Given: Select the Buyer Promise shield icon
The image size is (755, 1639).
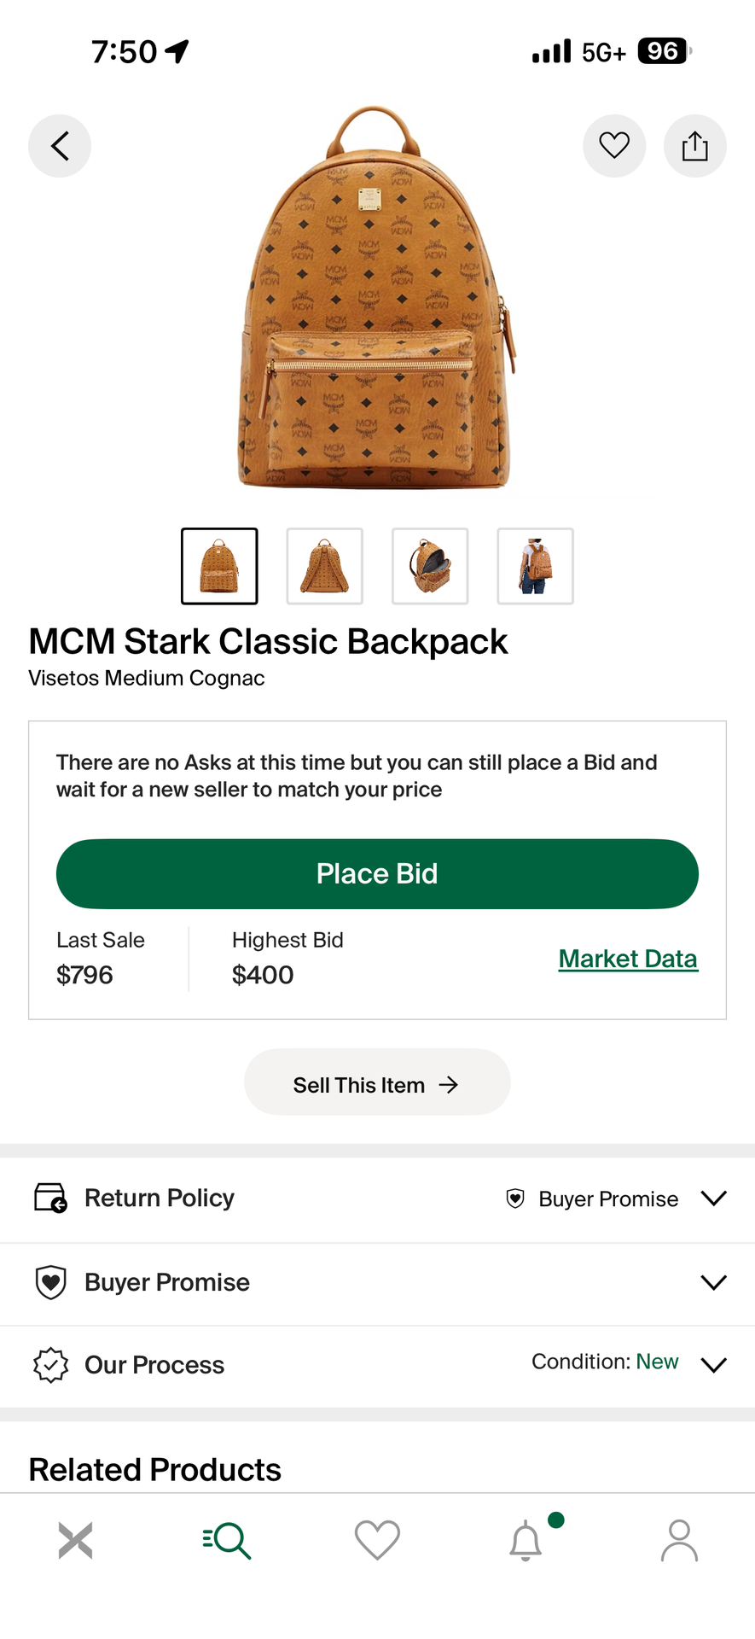Looking at the screenshot, I should [50, 1281].
